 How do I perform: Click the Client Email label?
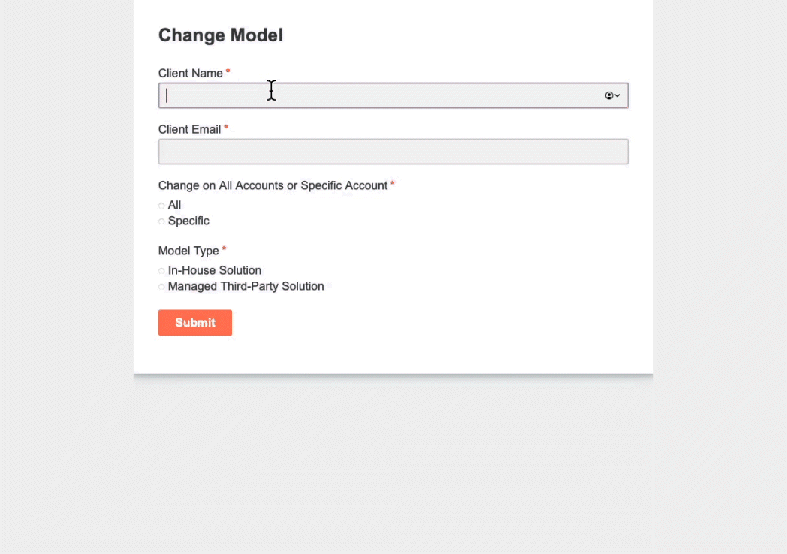189,129
